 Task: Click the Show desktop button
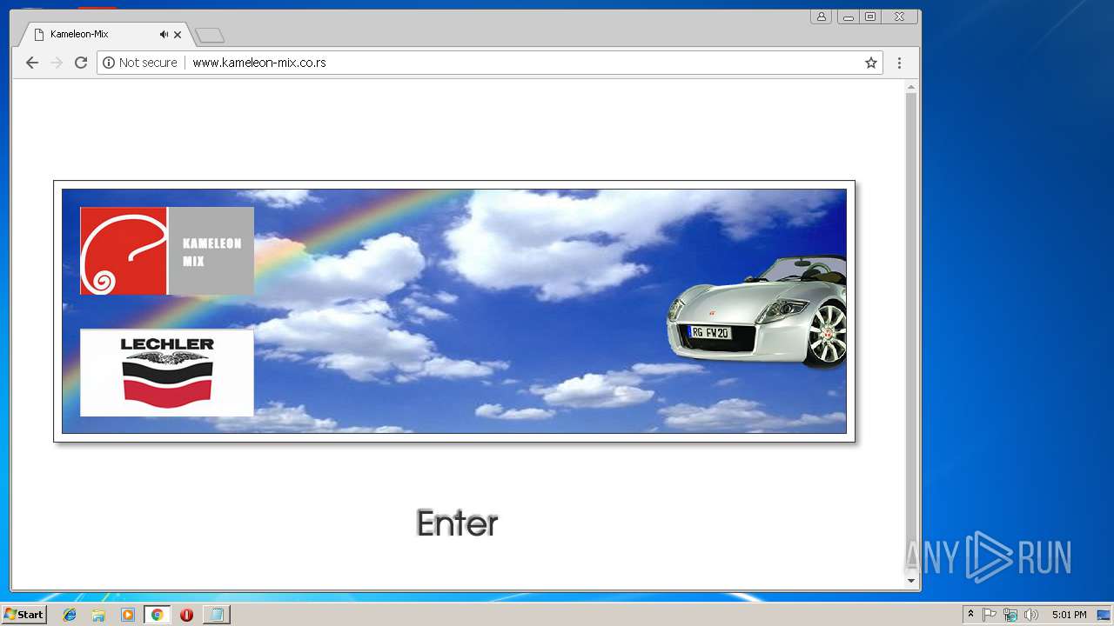(1104, 615)
